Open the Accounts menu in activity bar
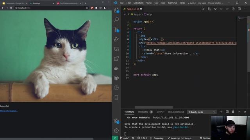This screenshot has width=250, height=140. pyautogui.click(x=116, y=121)
